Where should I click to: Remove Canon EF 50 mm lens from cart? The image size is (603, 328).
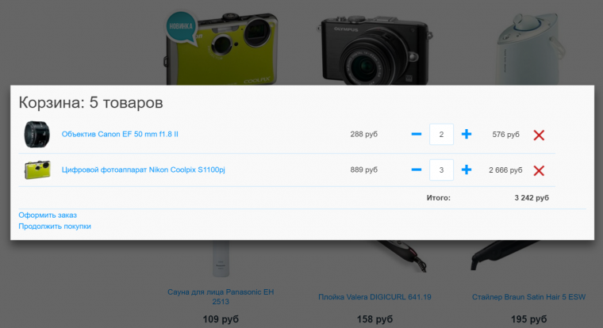click(539, 135)
